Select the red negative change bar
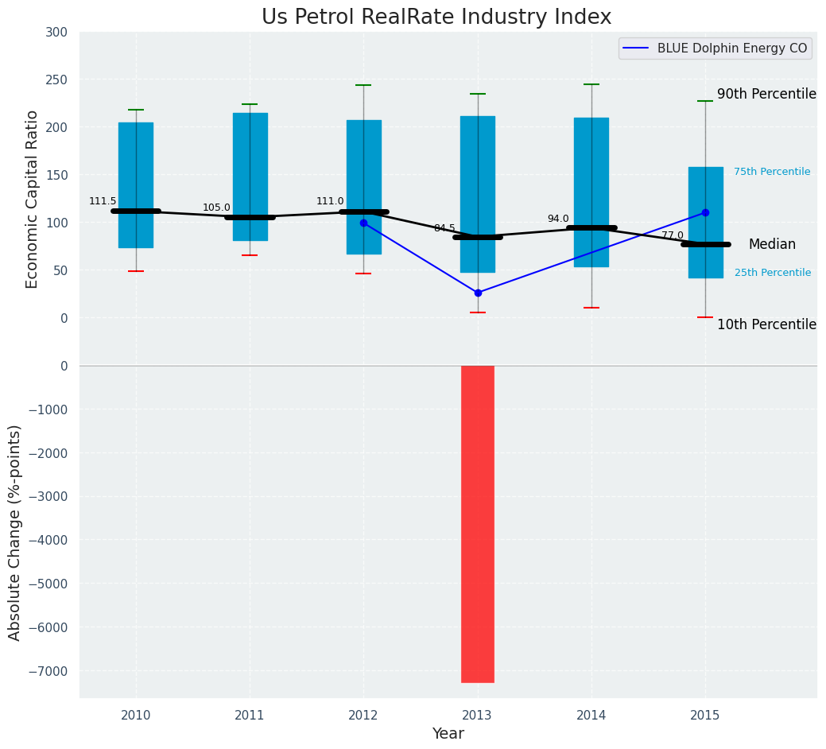The width and height of the screenshot is (826, 749). pos(478,524)
